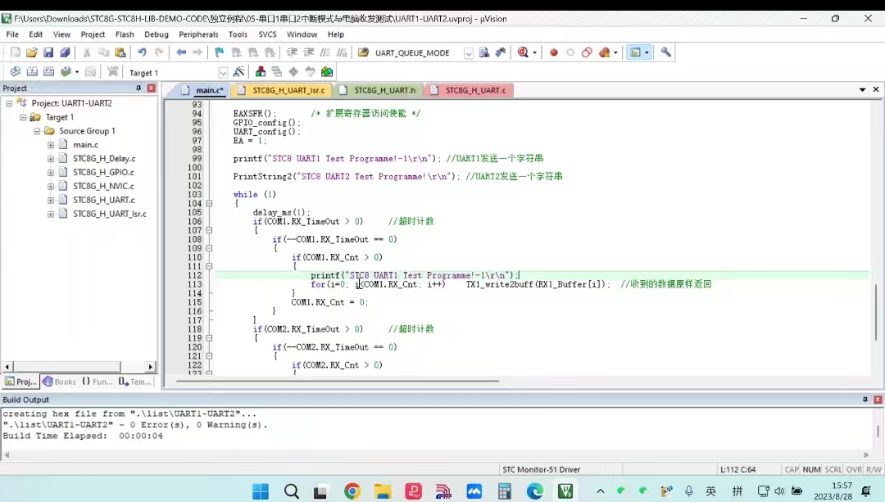This screenshot has width=885, height=502.
Task: Open the Windows Start button
Action: [x=261, y=491]
